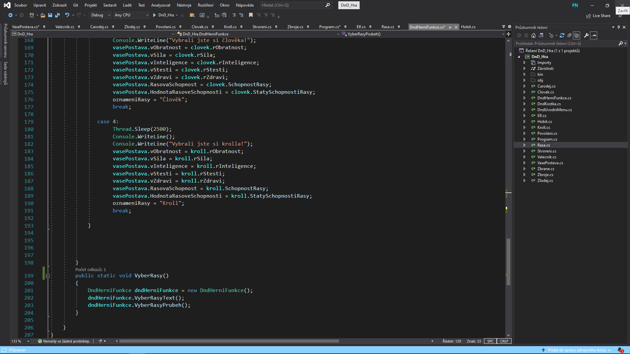Click the Save All toolbar icon
Screen dimensions: 630x354
coord(57,15)
